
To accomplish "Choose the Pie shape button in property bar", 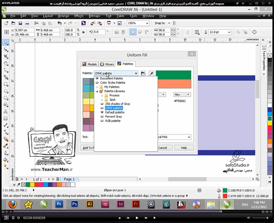I will point(140,32).
